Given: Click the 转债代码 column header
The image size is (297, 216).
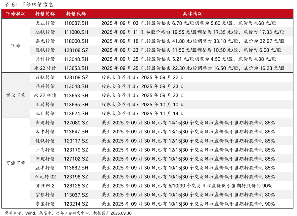Looking at the screenshot, I should tap(76, 14).
